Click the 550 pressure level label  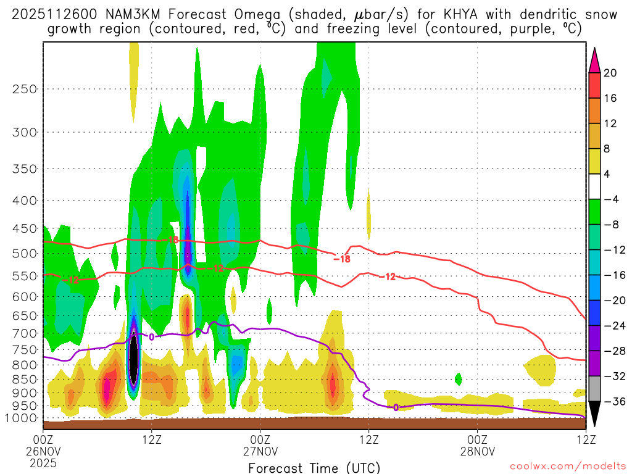click(25, 276)
